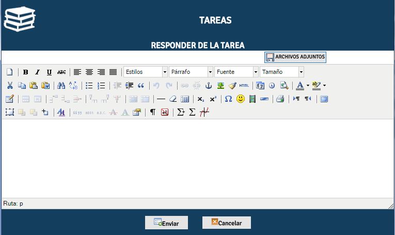The height and width of the screenshot is (235, 395).
Task: Print the editor content
Action: pyautogui.click(x=280, y=99)
